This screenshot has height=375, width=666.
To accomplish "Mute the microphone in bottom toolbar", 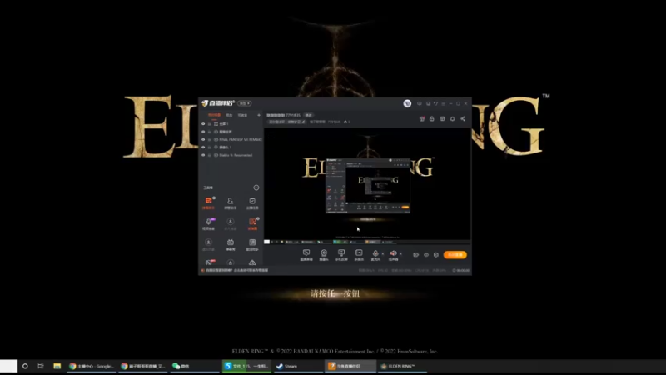I will [375, 254].
